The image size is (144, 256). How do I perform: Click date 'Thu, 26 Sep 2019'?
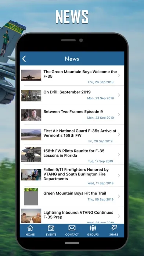pos(100,82)
